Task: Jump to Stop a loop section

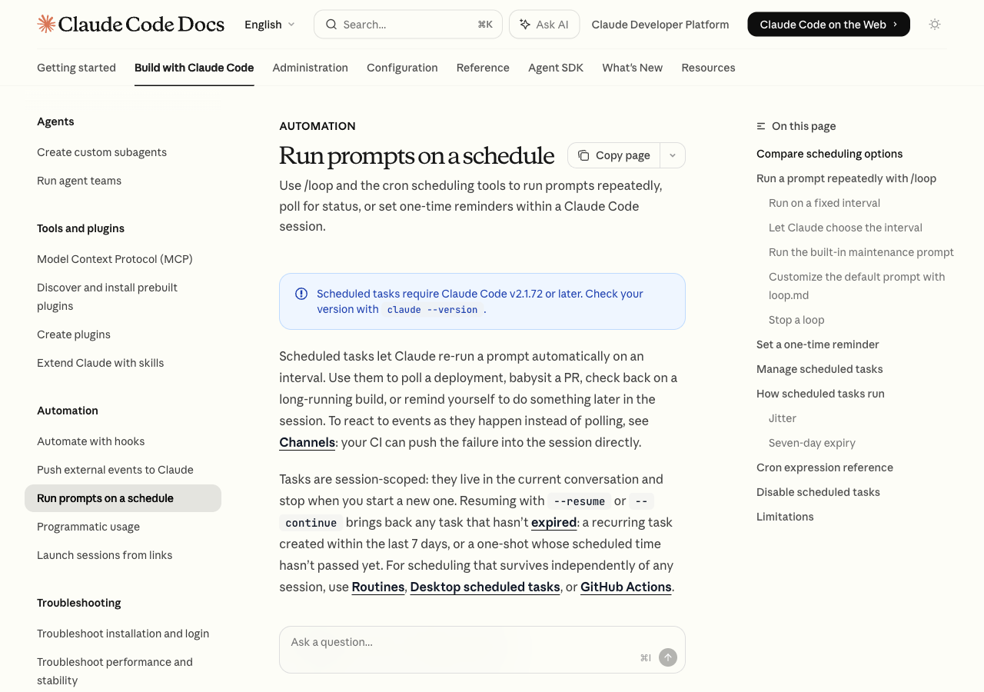Action: [796, 320]
